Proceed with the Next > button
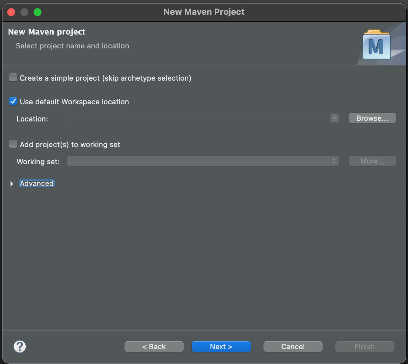408x364 pixels. click(221, 347)
